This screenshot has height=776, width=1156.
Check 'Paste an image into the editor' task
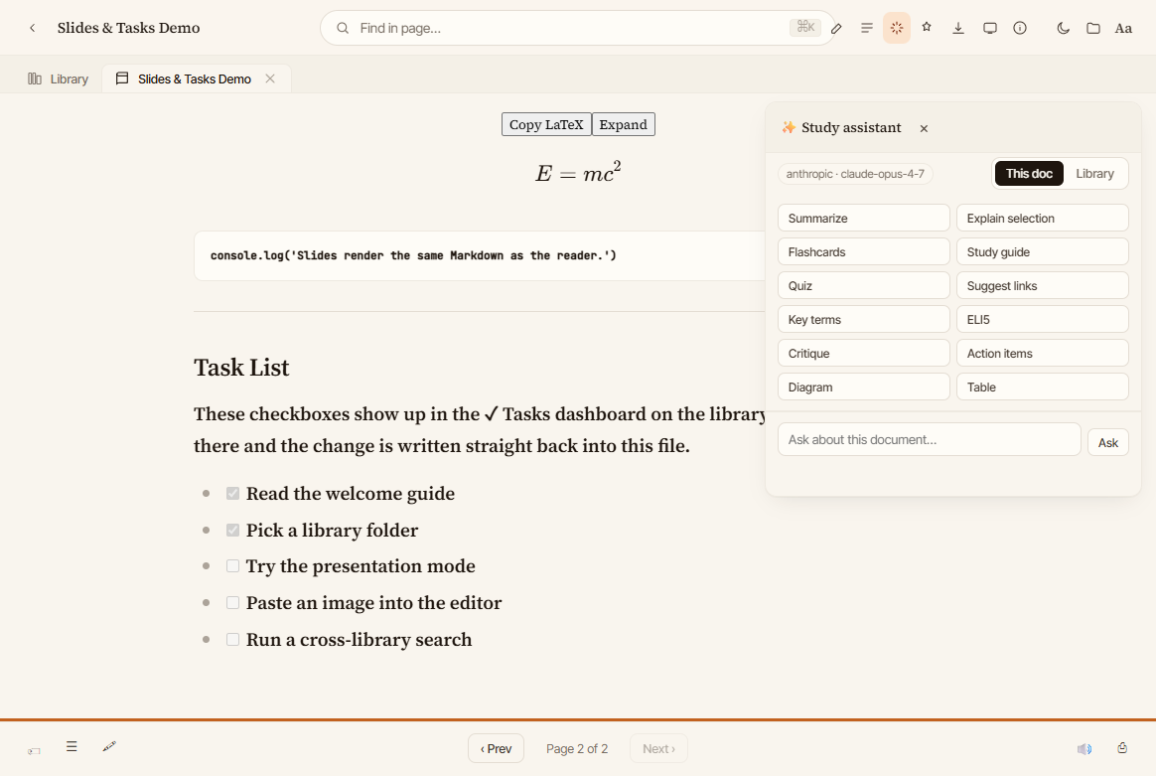[233, 603]
